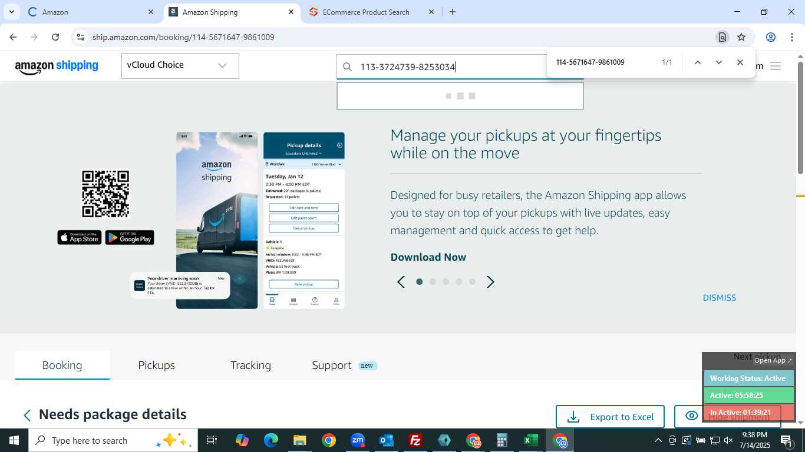Select the fourth carousel dot

[x=459, y=282]
